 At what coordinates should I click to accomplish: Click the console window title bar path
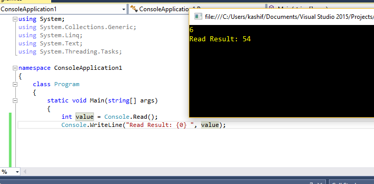(289, 16)
